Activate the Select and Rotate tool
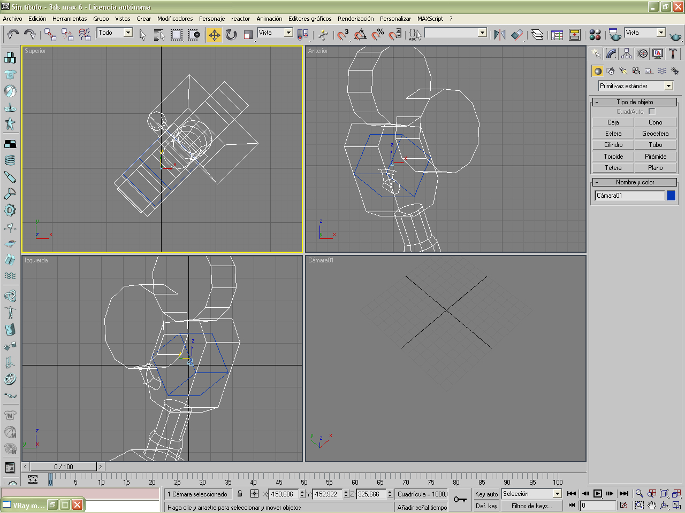Screen dimensions: 685x513 click(x=231, y=35)
